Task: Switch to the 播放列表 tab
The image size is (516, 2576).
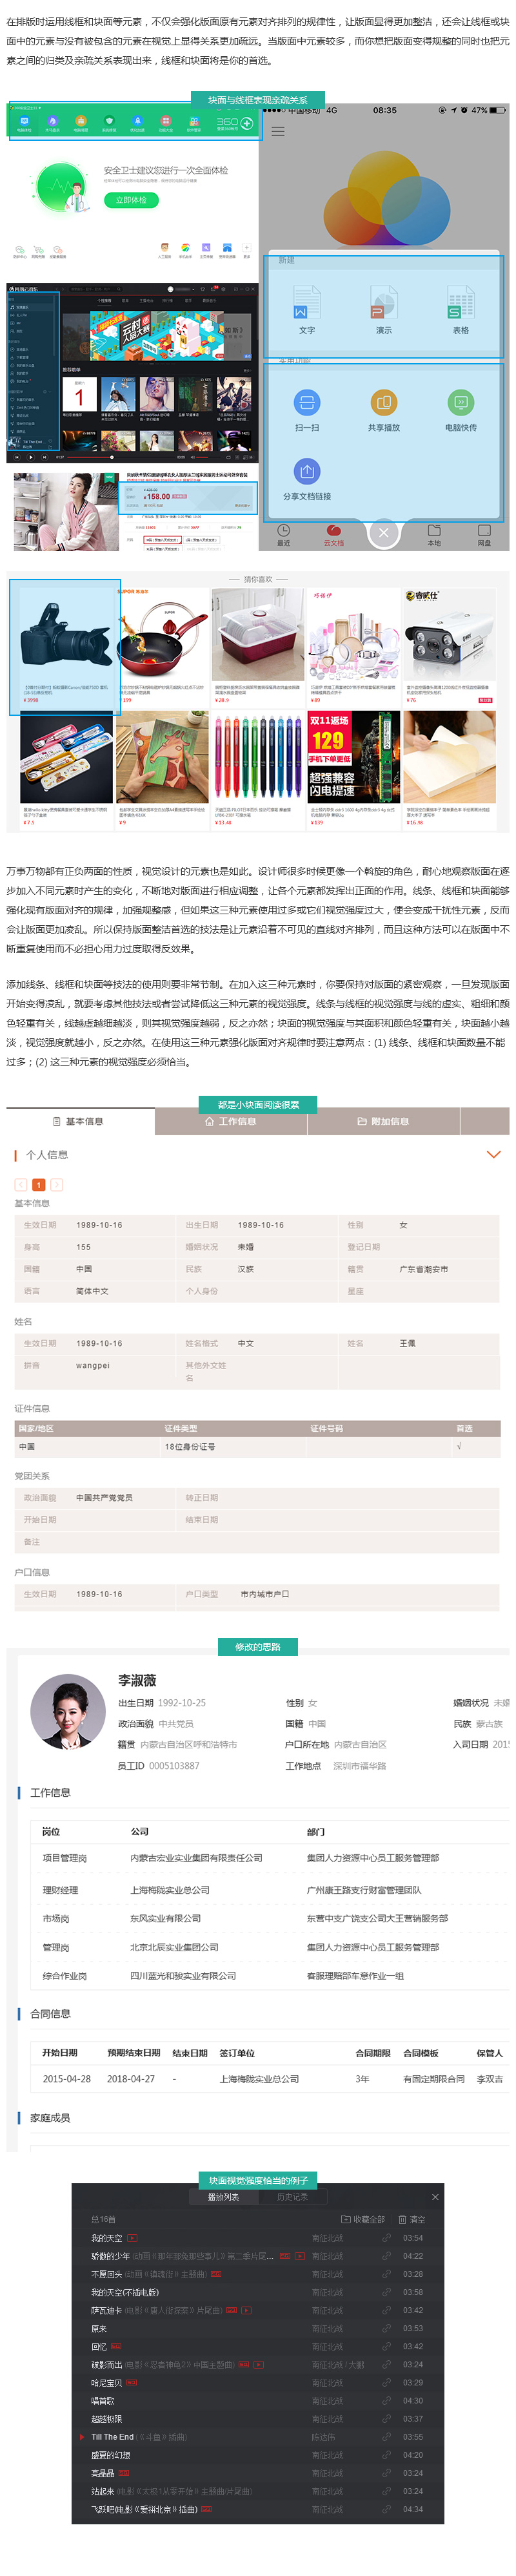Action: click(223, 2197)
